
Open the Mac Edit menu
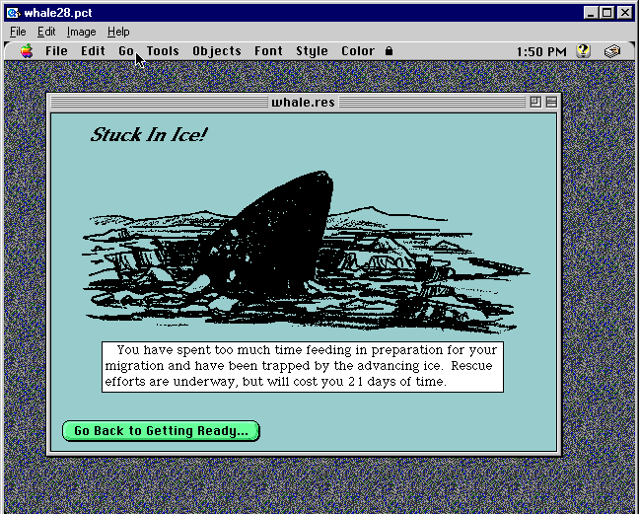[x=93, y=51]
